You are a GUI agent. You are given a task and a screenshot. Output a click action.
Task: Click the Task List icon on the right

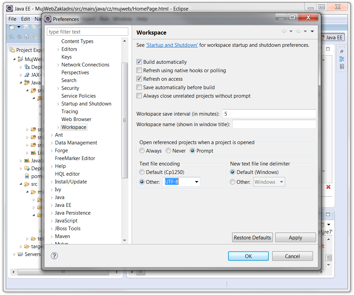(x=342, y=66)
